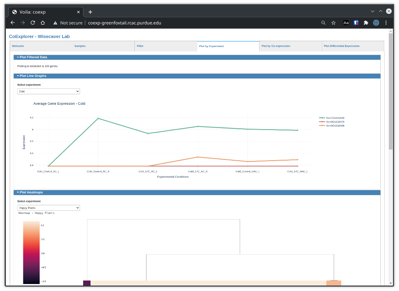Open the Chrome three-dot menu

coord(386,23)
